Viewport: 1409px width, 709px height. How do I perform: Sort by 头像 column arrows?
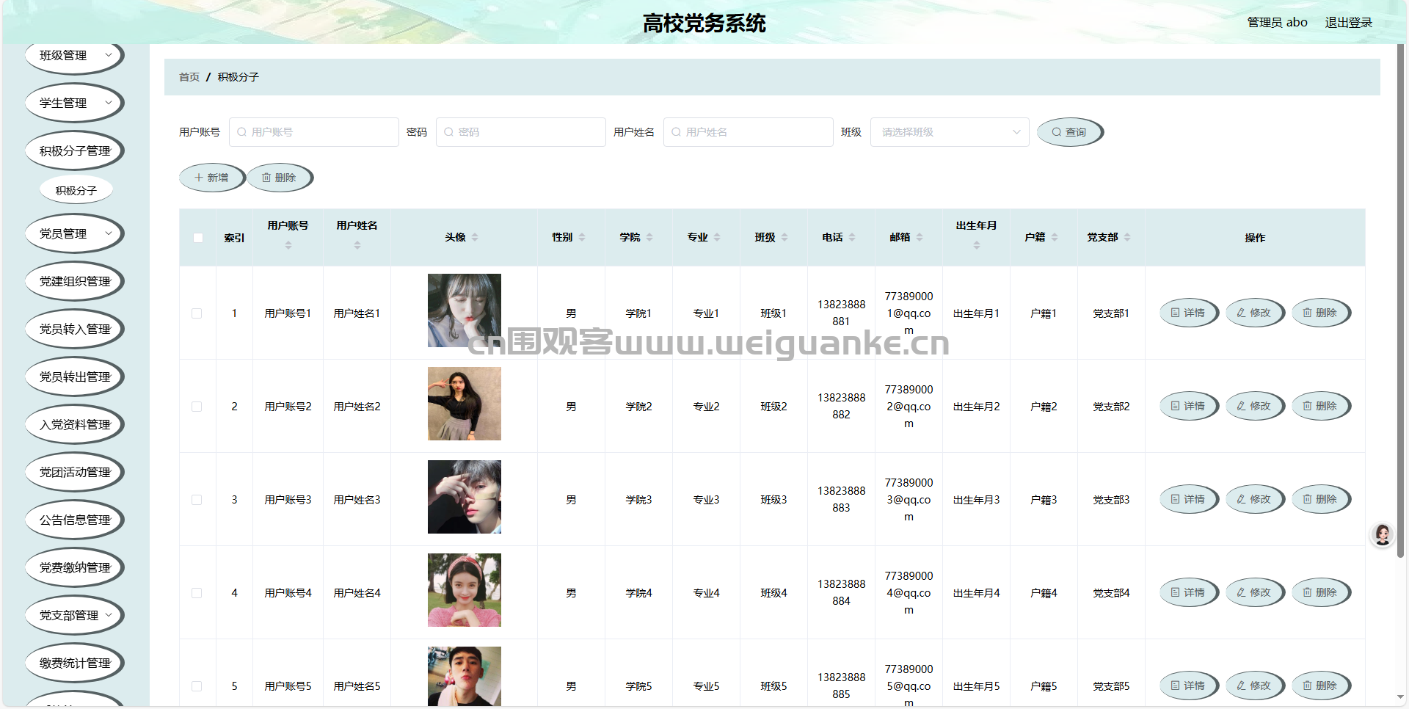click(x=475, y=237)
